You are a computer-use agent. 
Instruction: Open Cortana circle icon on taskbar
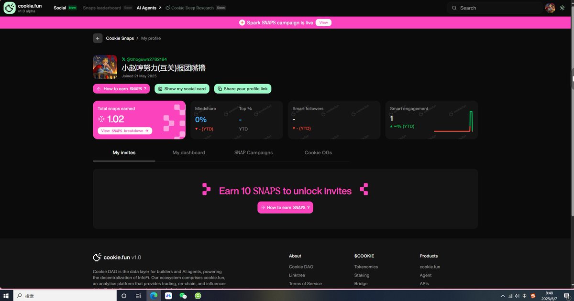click(124, 296)
